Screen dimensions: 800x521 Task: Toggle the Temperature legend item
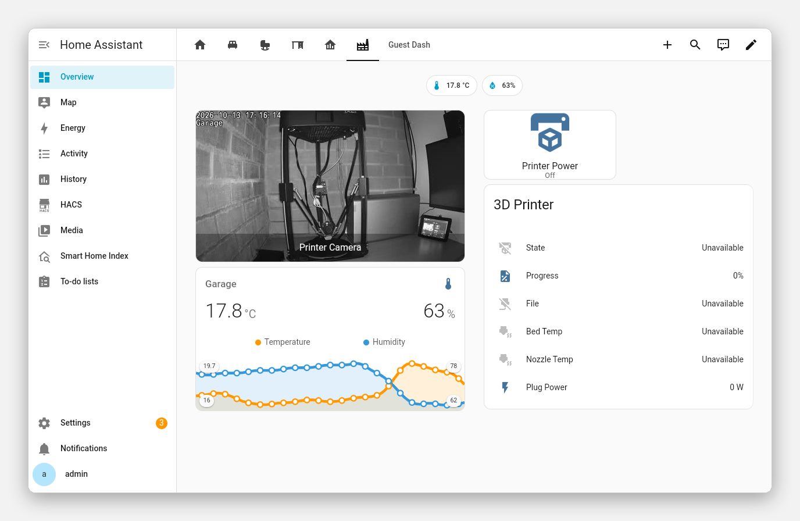pos(283,342)
